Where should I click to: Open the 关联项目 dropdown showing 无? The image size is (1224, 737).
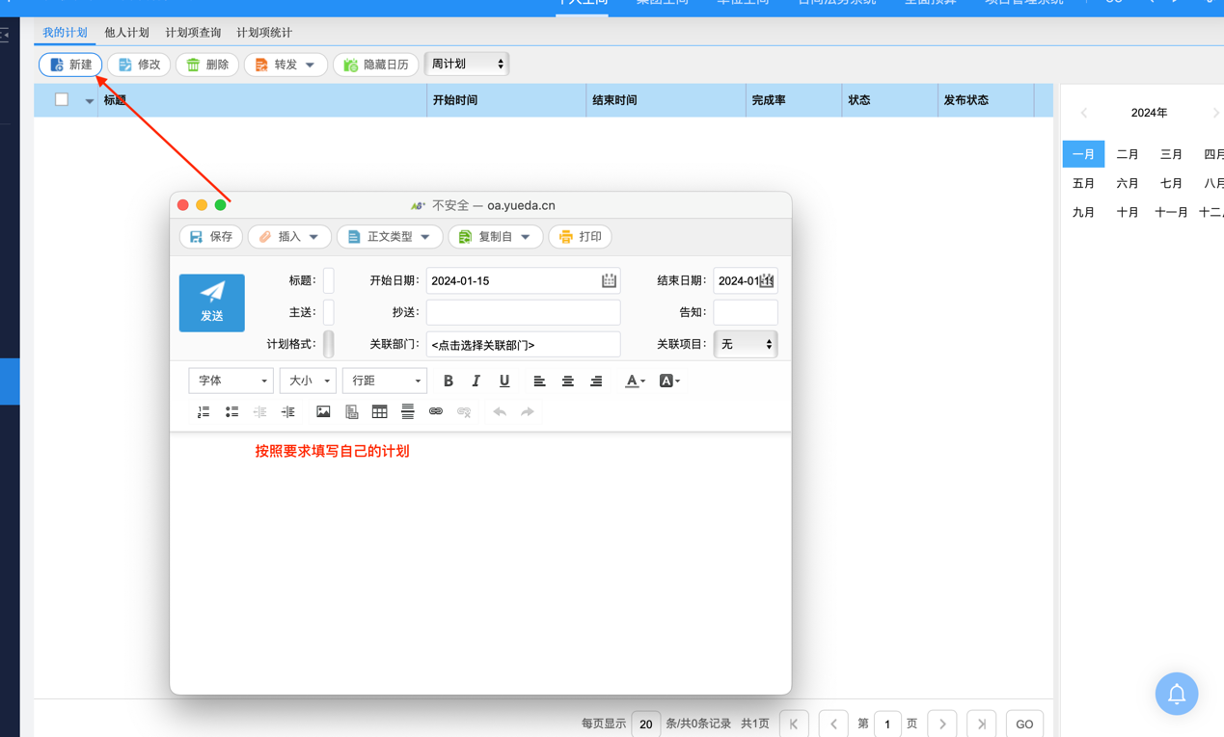click(x=745, y=344)
